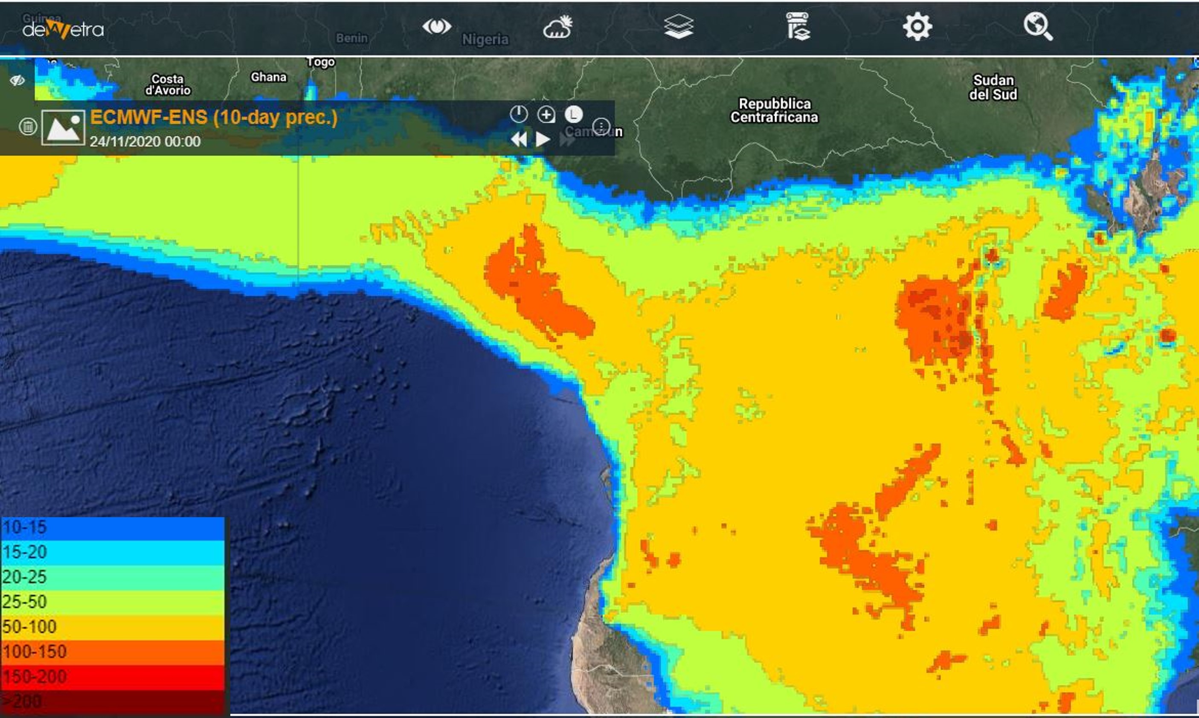Open the globe search tool
Viewport: 1199px width, 718px height.
(x=1038, y=26)
